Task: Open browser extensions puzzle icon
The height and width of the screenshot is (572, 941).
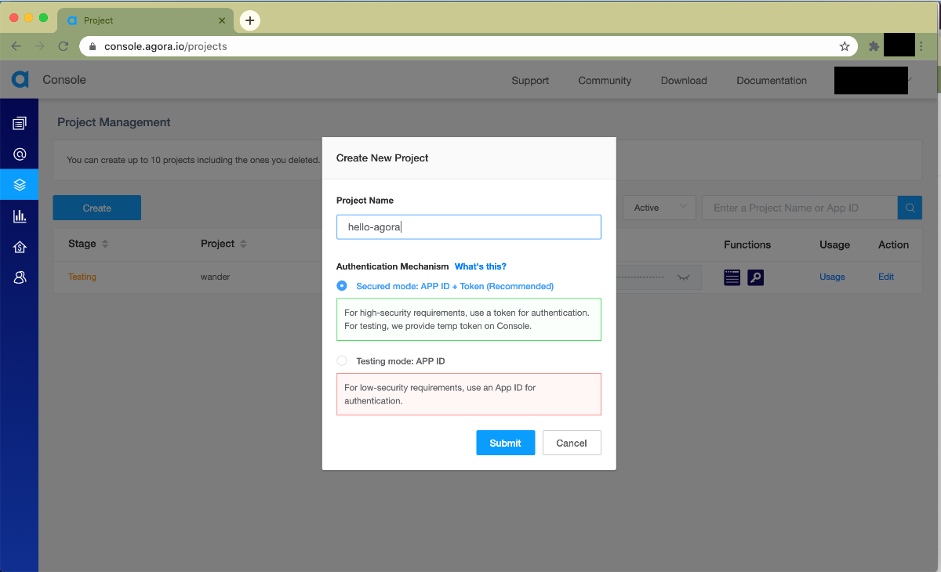Action: 874,46
